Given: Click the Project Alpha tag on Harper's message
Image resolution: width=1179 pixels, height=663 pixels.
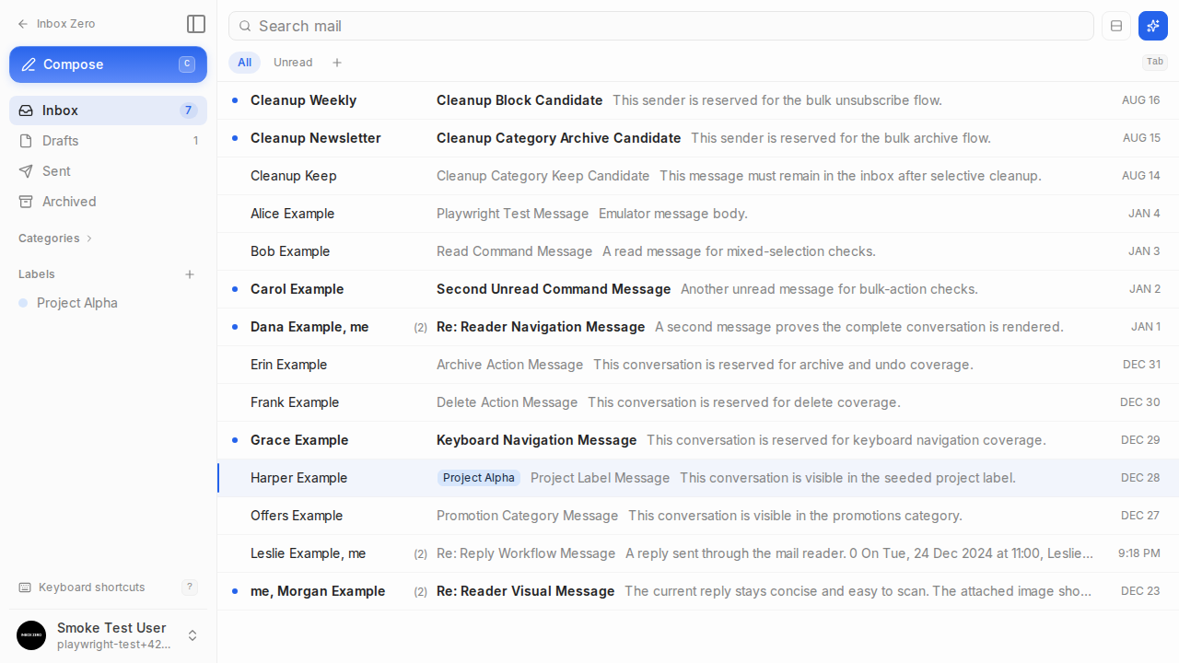Looking at the screenshot, I should 478,478.
